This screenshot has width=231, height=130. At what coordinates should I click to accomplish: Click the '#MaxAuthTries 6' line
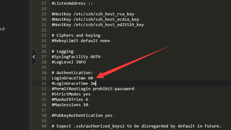[69, 100]
